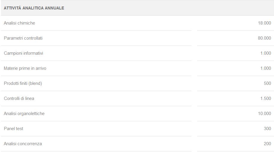Select the Analisi chimiche row label
Screen dimensions: 274x152
click(19, 23)
